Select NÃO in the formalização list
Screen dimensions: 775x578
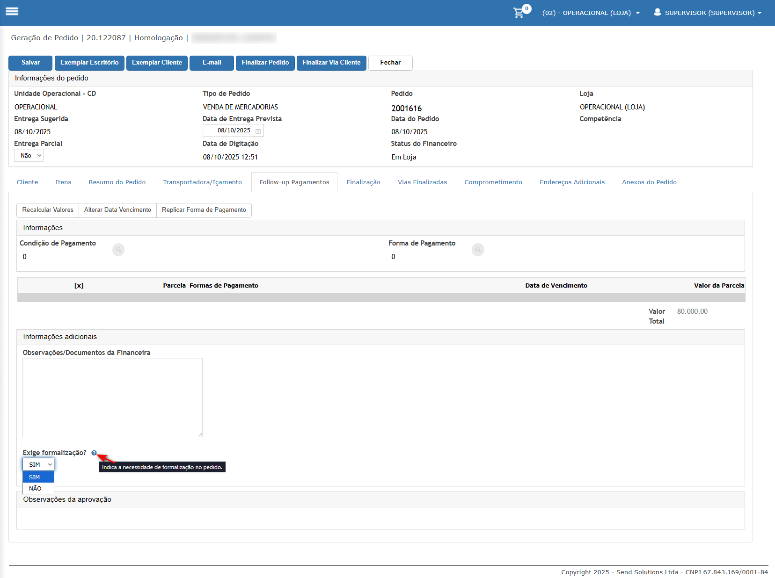(x=36, y=488)
